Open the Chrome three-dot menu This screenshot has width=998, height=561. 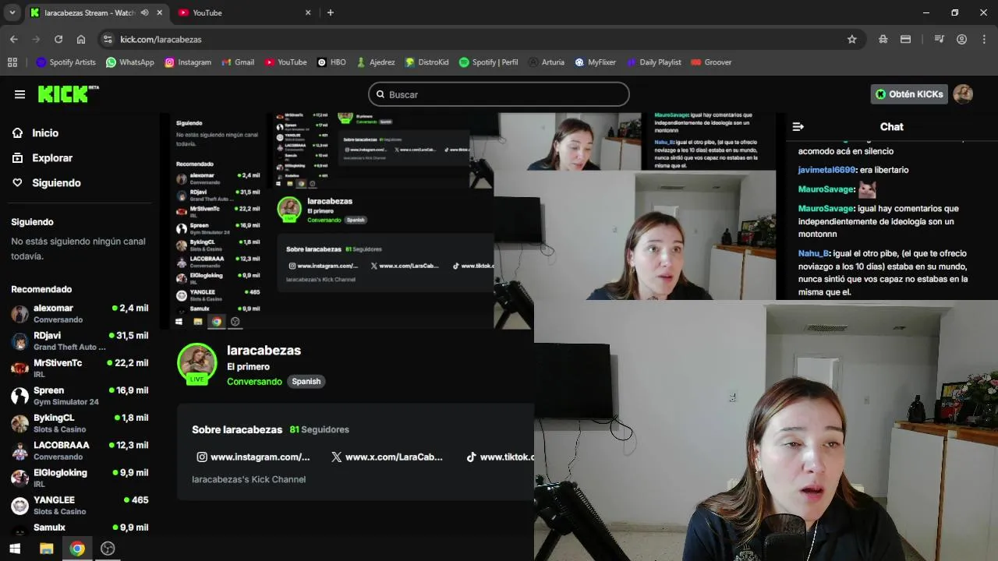point(984,39)
